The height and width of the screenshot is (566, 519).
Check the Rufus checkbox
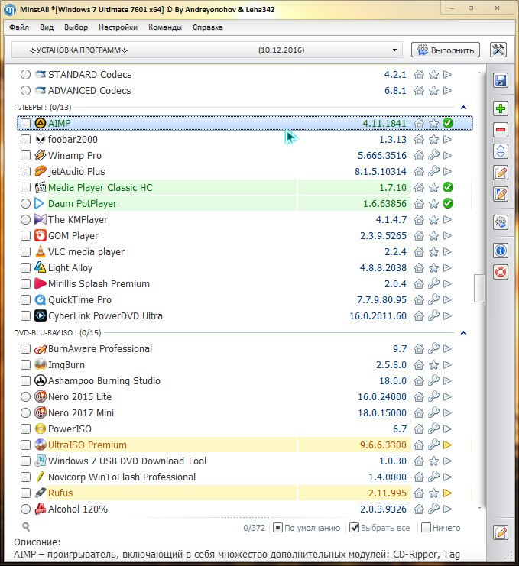(25, 493)
